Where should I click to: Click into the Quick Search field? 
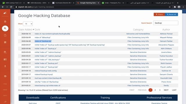[166, 23]
